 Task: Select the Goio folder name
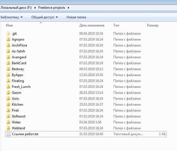15,99
